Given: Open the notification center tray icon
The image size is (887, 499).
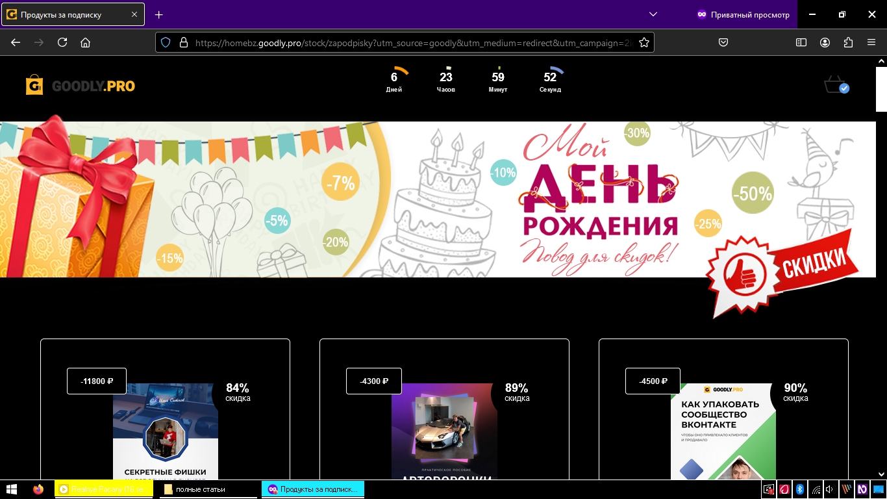Looking at the screenshot, I should point(879,489).
